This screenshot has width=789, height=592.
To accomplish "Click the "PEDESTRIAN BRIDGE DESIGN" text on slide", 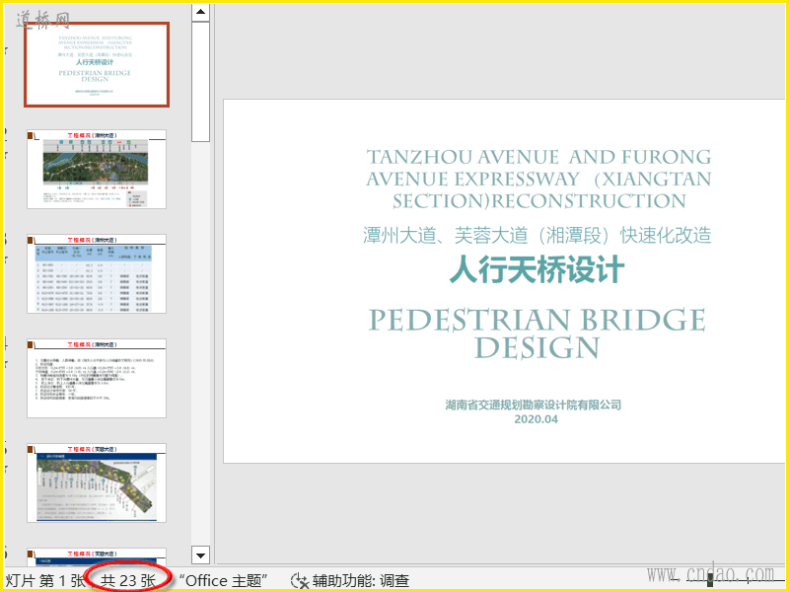I will [x=537, y=333].
